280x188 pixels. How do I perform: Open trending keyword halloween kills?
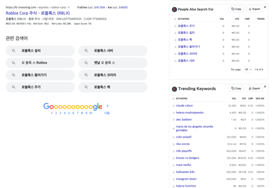[x=185, y=172]
